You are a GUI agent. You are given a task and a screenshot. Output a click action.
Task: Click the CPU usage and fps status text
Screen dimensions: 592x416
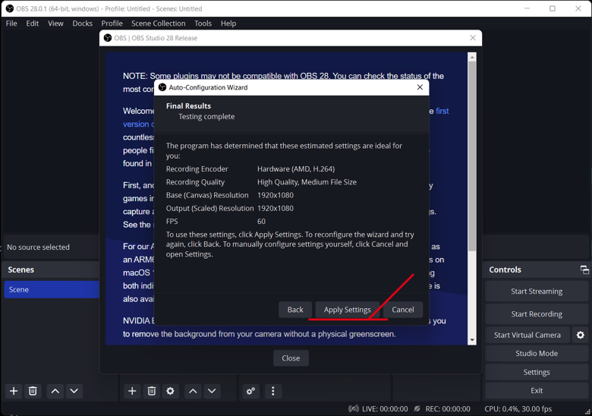coord(518,409)
